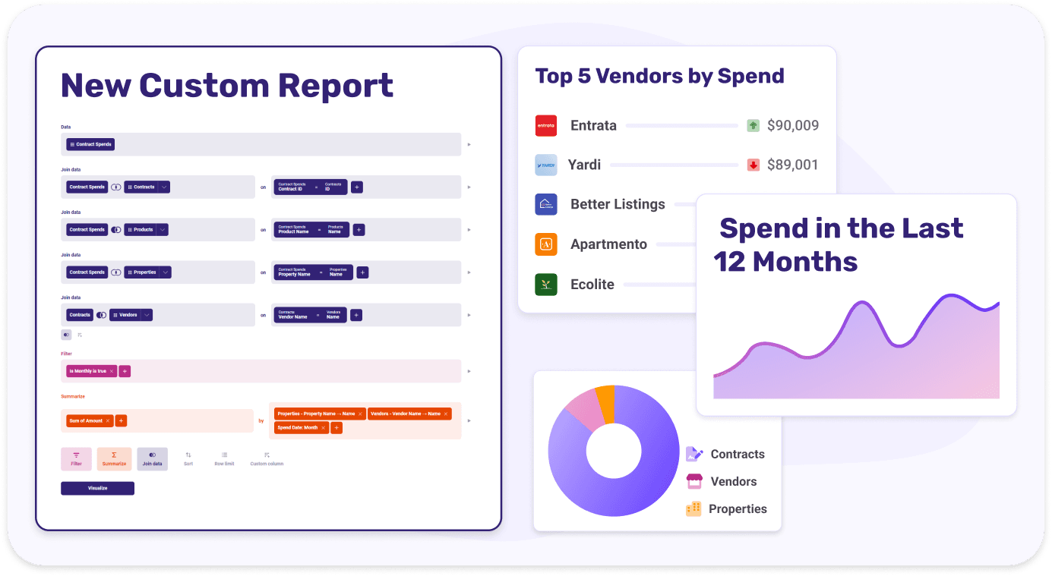Viewport: 1052px width, 576px height.
Task: Click Entrata's green up-trend indicator
Action: tap(753, 125)
